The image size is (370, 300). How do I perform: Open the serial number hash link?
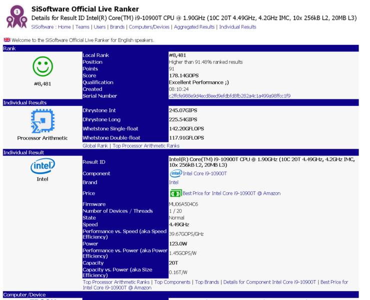(x=229, y=96)
